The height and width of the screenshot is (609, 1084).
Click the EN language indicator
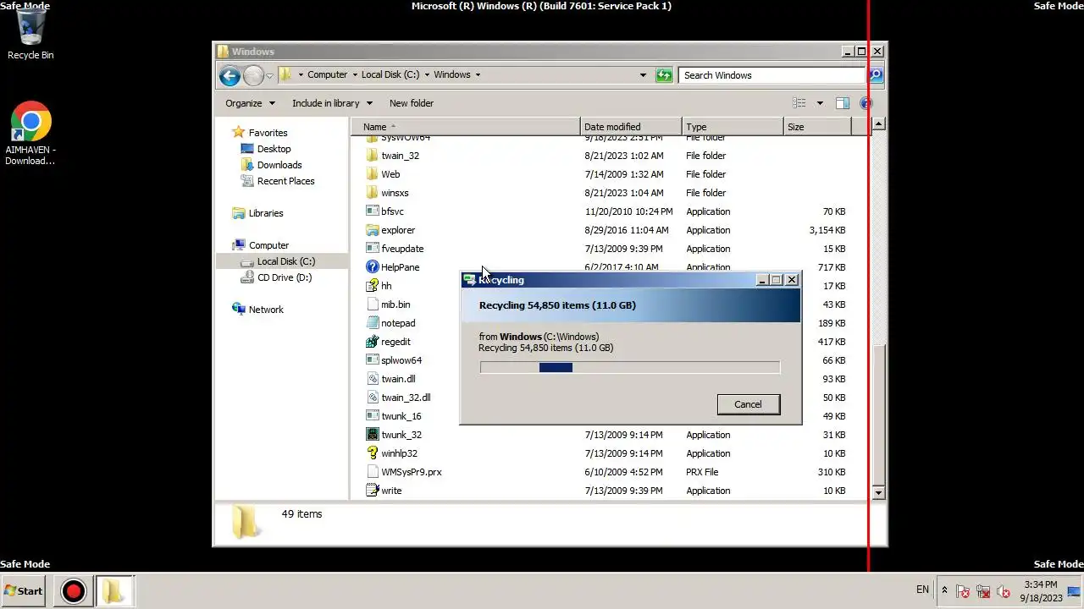click(x=922, y=590)
